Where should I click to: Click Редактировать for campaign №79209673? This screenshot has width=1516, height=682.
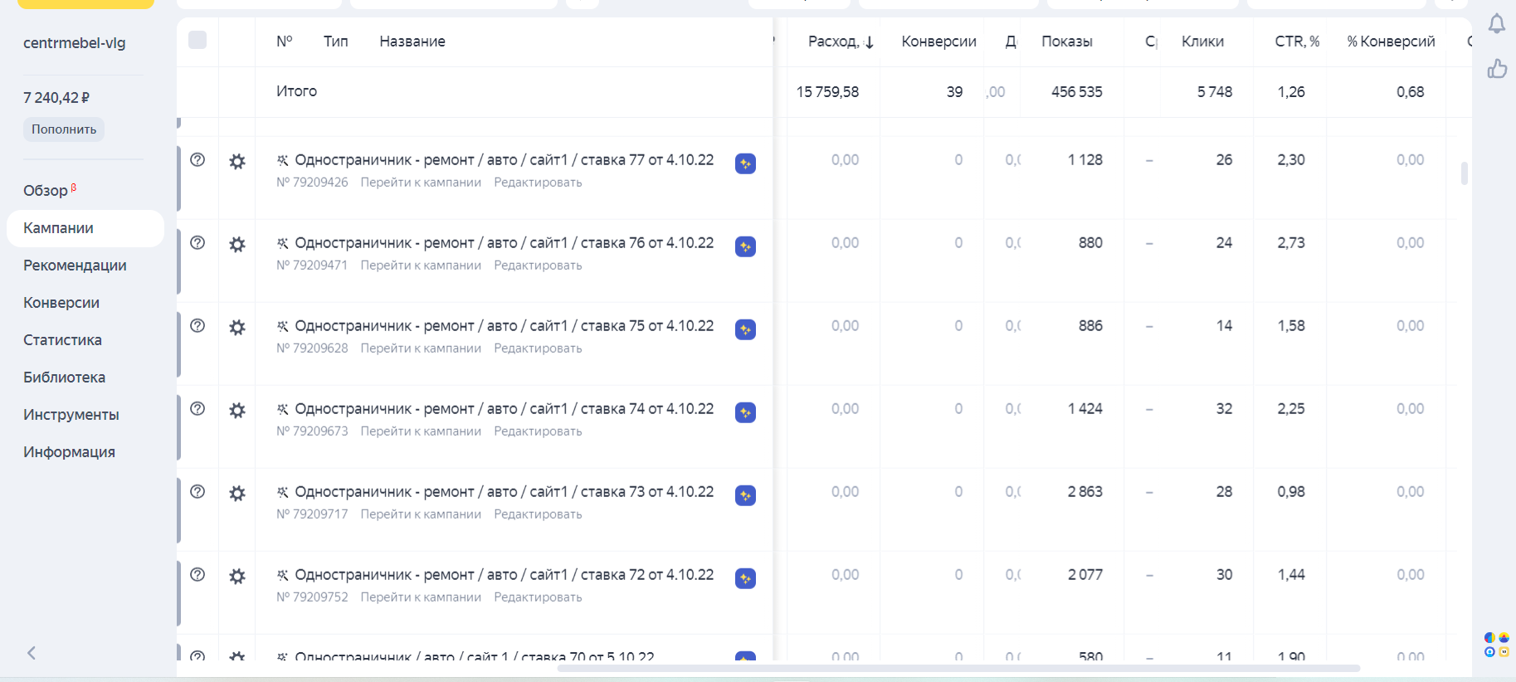click(538, 431)
